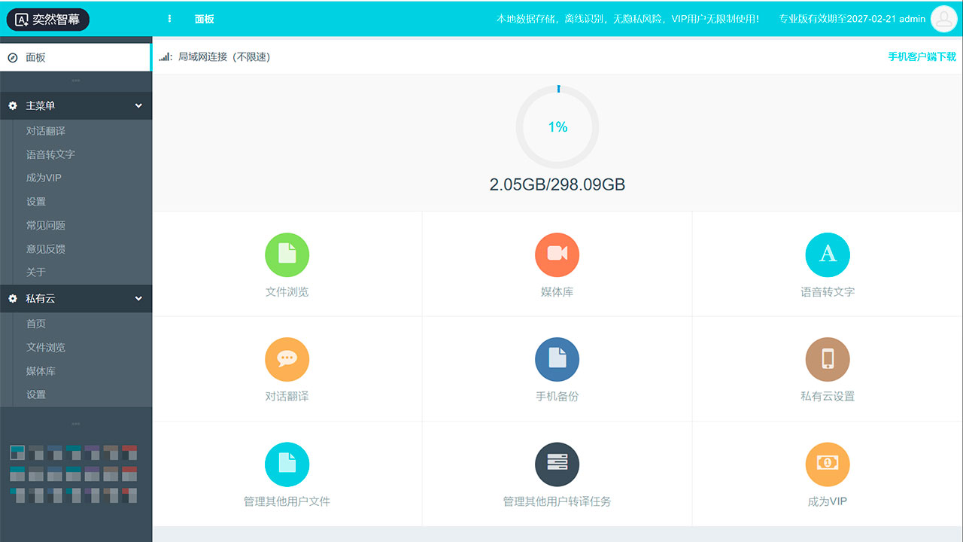The height and width of the screenshot is (542, 963).
Task: Click the 1% storage usage ring
Action: point(557,126)
